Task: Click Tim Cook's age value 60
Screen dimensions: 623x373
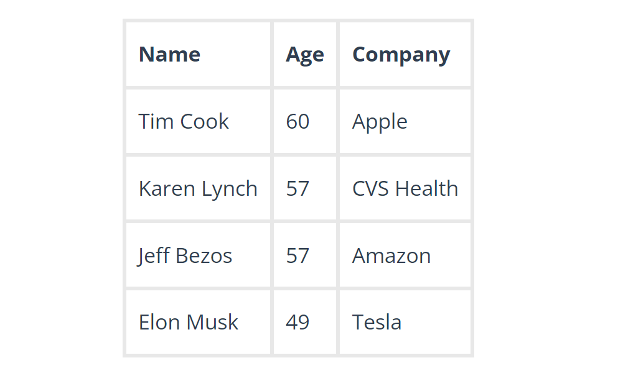Action: 297,121
